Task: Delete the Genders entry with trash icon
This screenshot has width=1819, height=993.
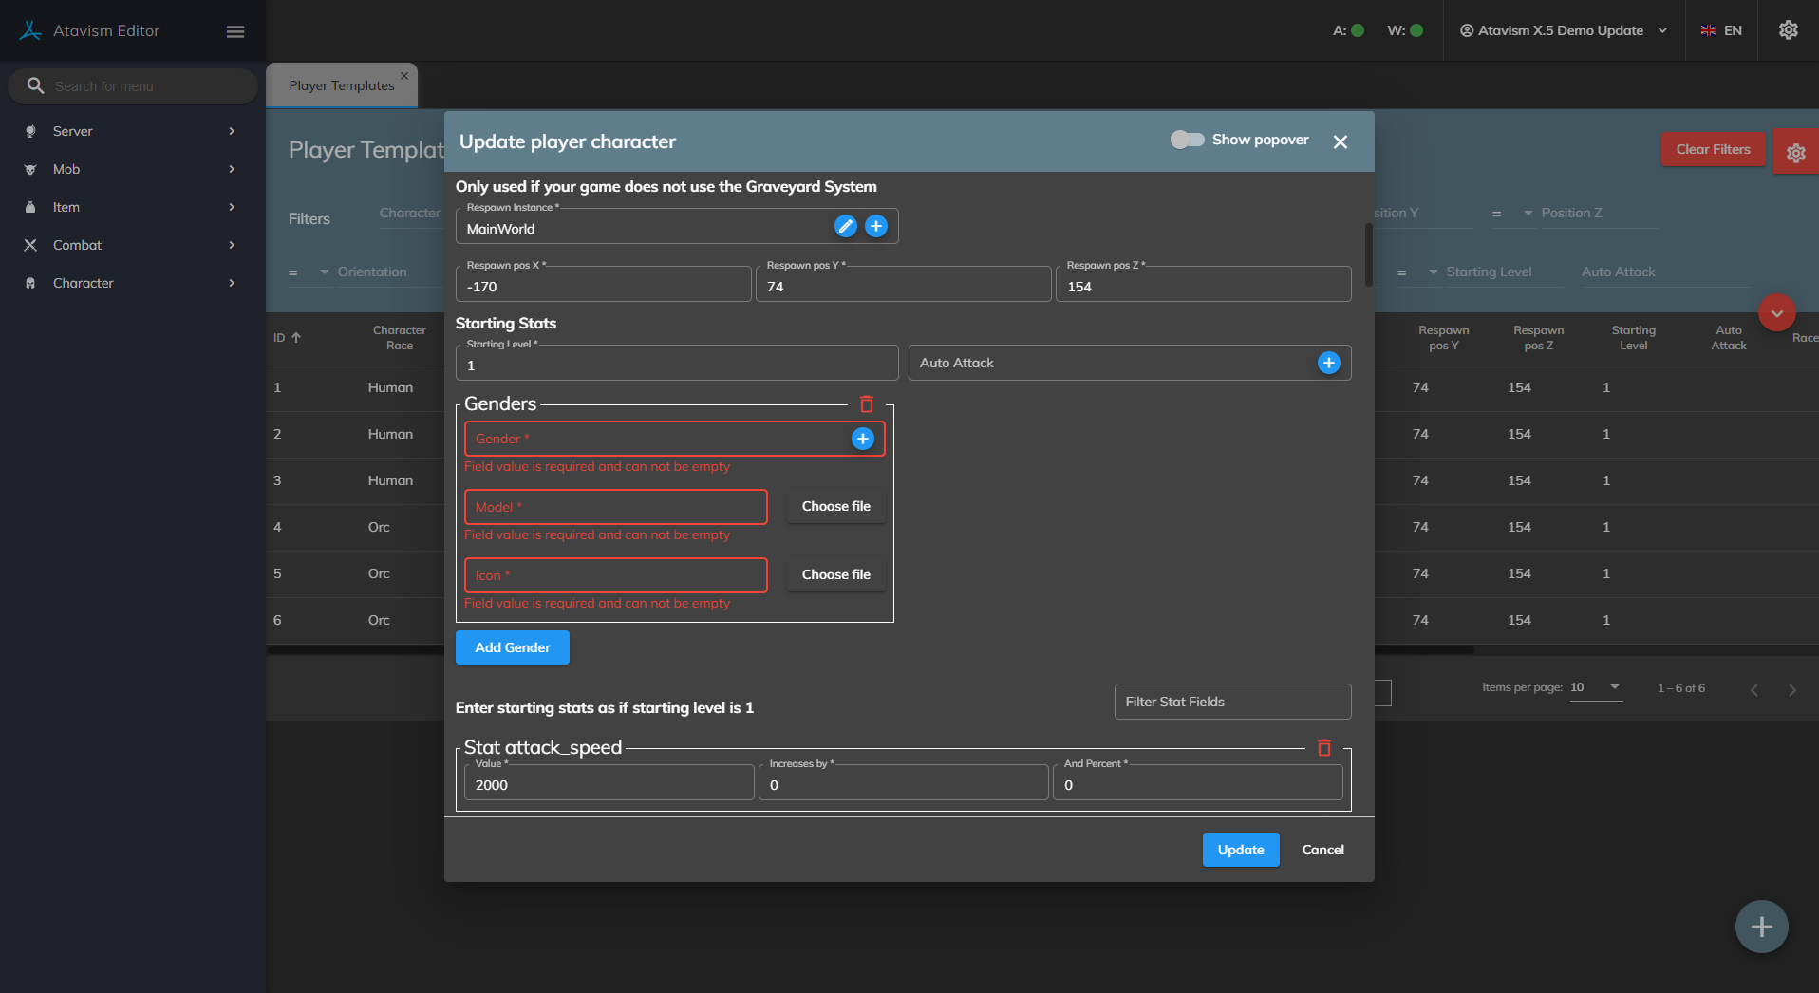Action: tap(866, 404)
